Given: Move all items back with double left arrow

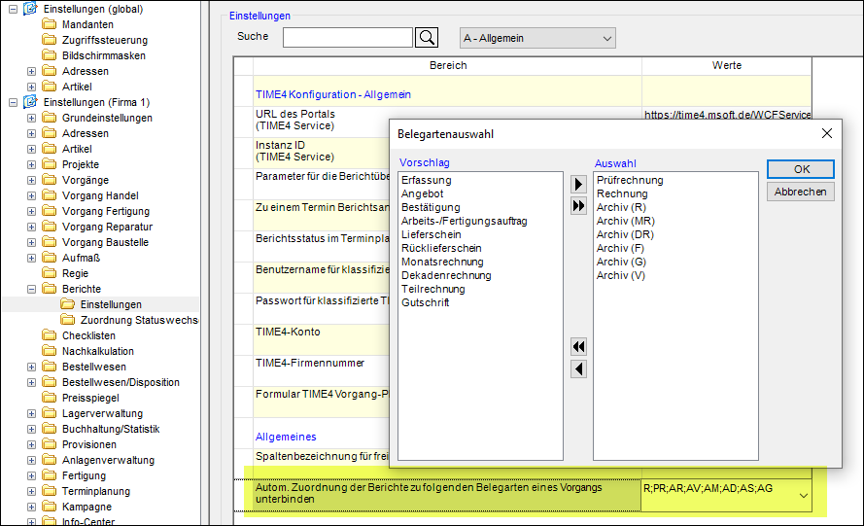Looking at the screenshot, I should coord(579,347).
